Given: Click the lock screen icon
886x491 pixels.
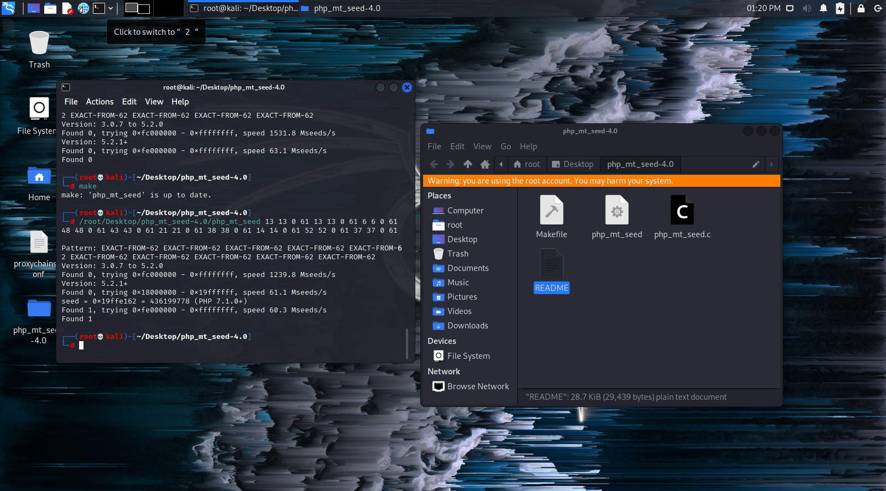Looking at the screenshot, I should point(861,8).
